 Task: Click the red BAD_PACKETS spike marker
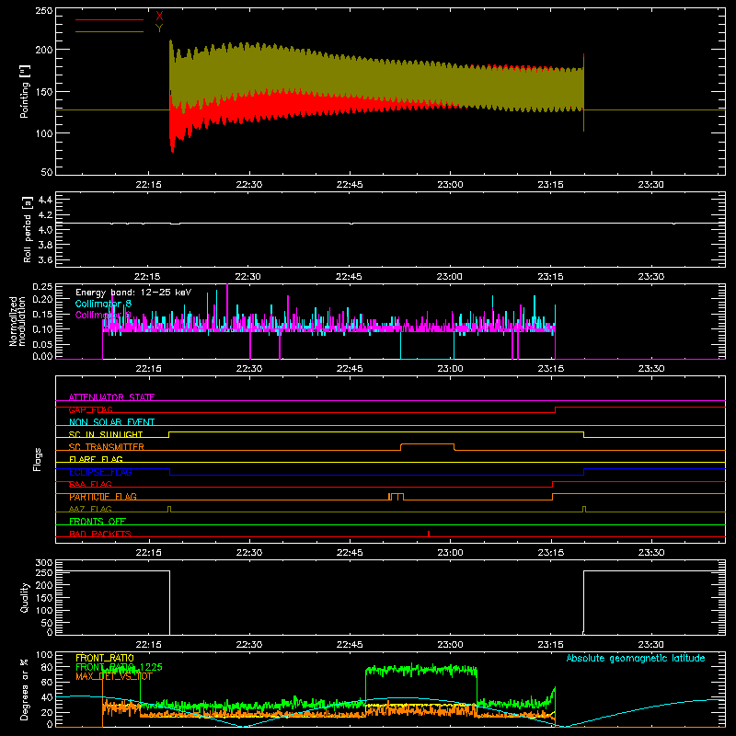(429, 534)
